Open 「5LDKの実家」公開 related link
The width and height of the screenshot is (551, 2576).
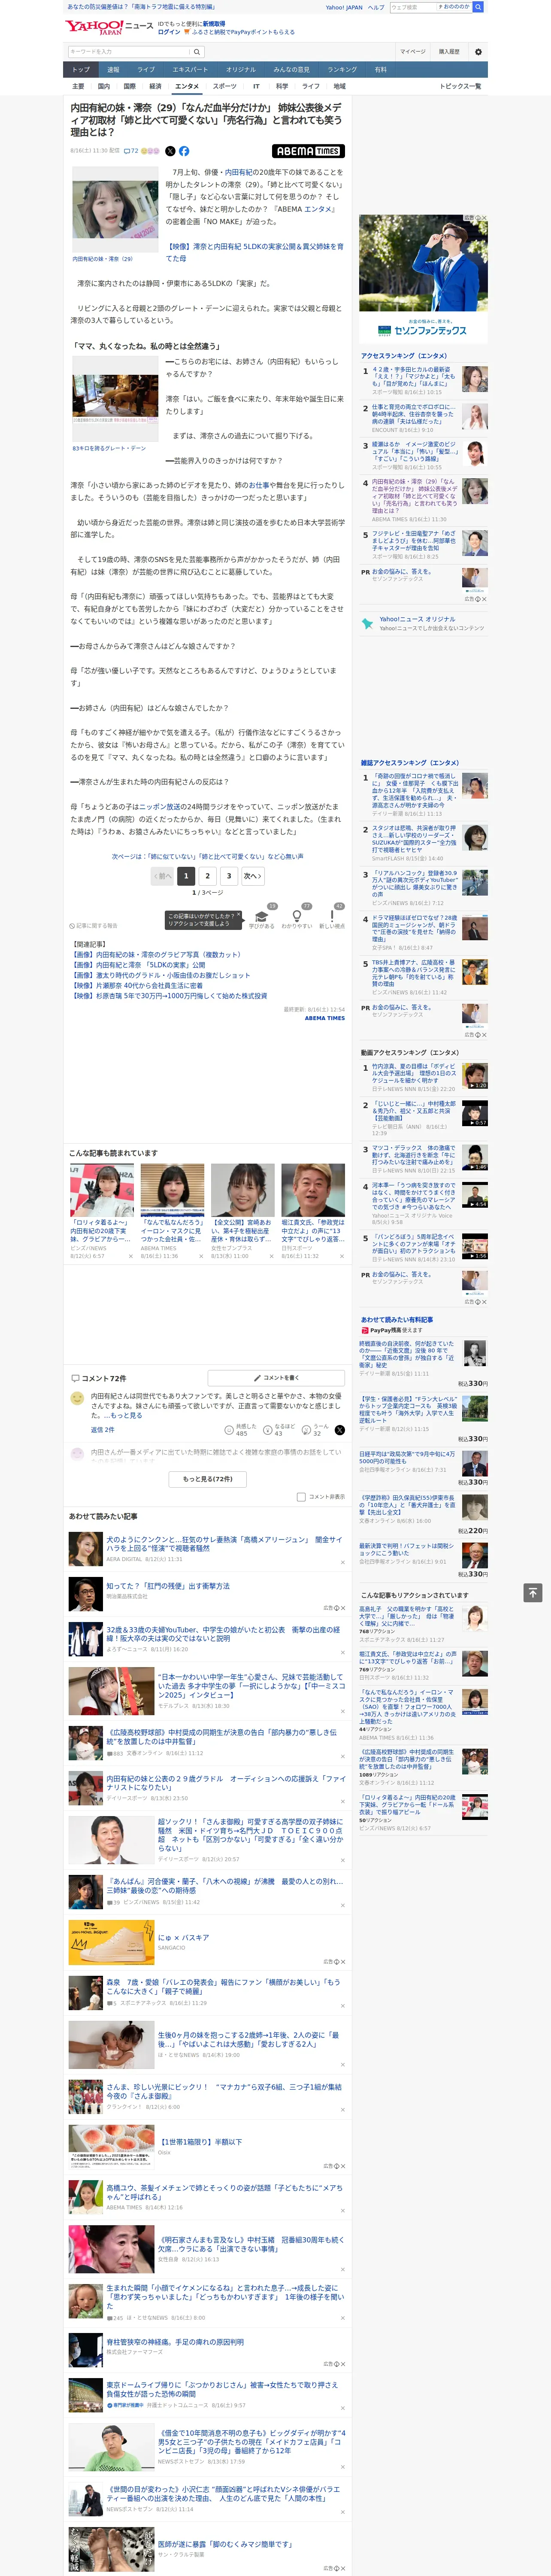(139, 965)
